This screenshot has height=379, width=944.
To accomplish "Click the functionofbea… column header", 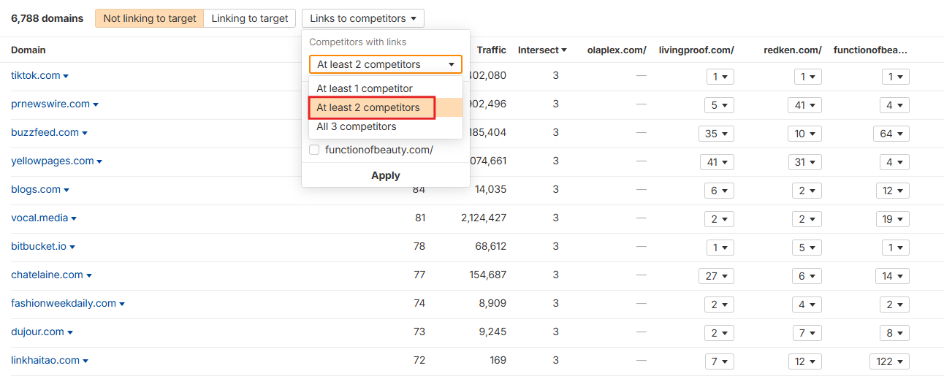I will (870, 50).
